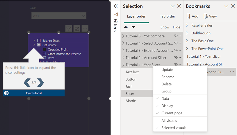
Task: Expand the Reseller Sales bookmark group
Action: pyautogui.click(x=187, y=25)
